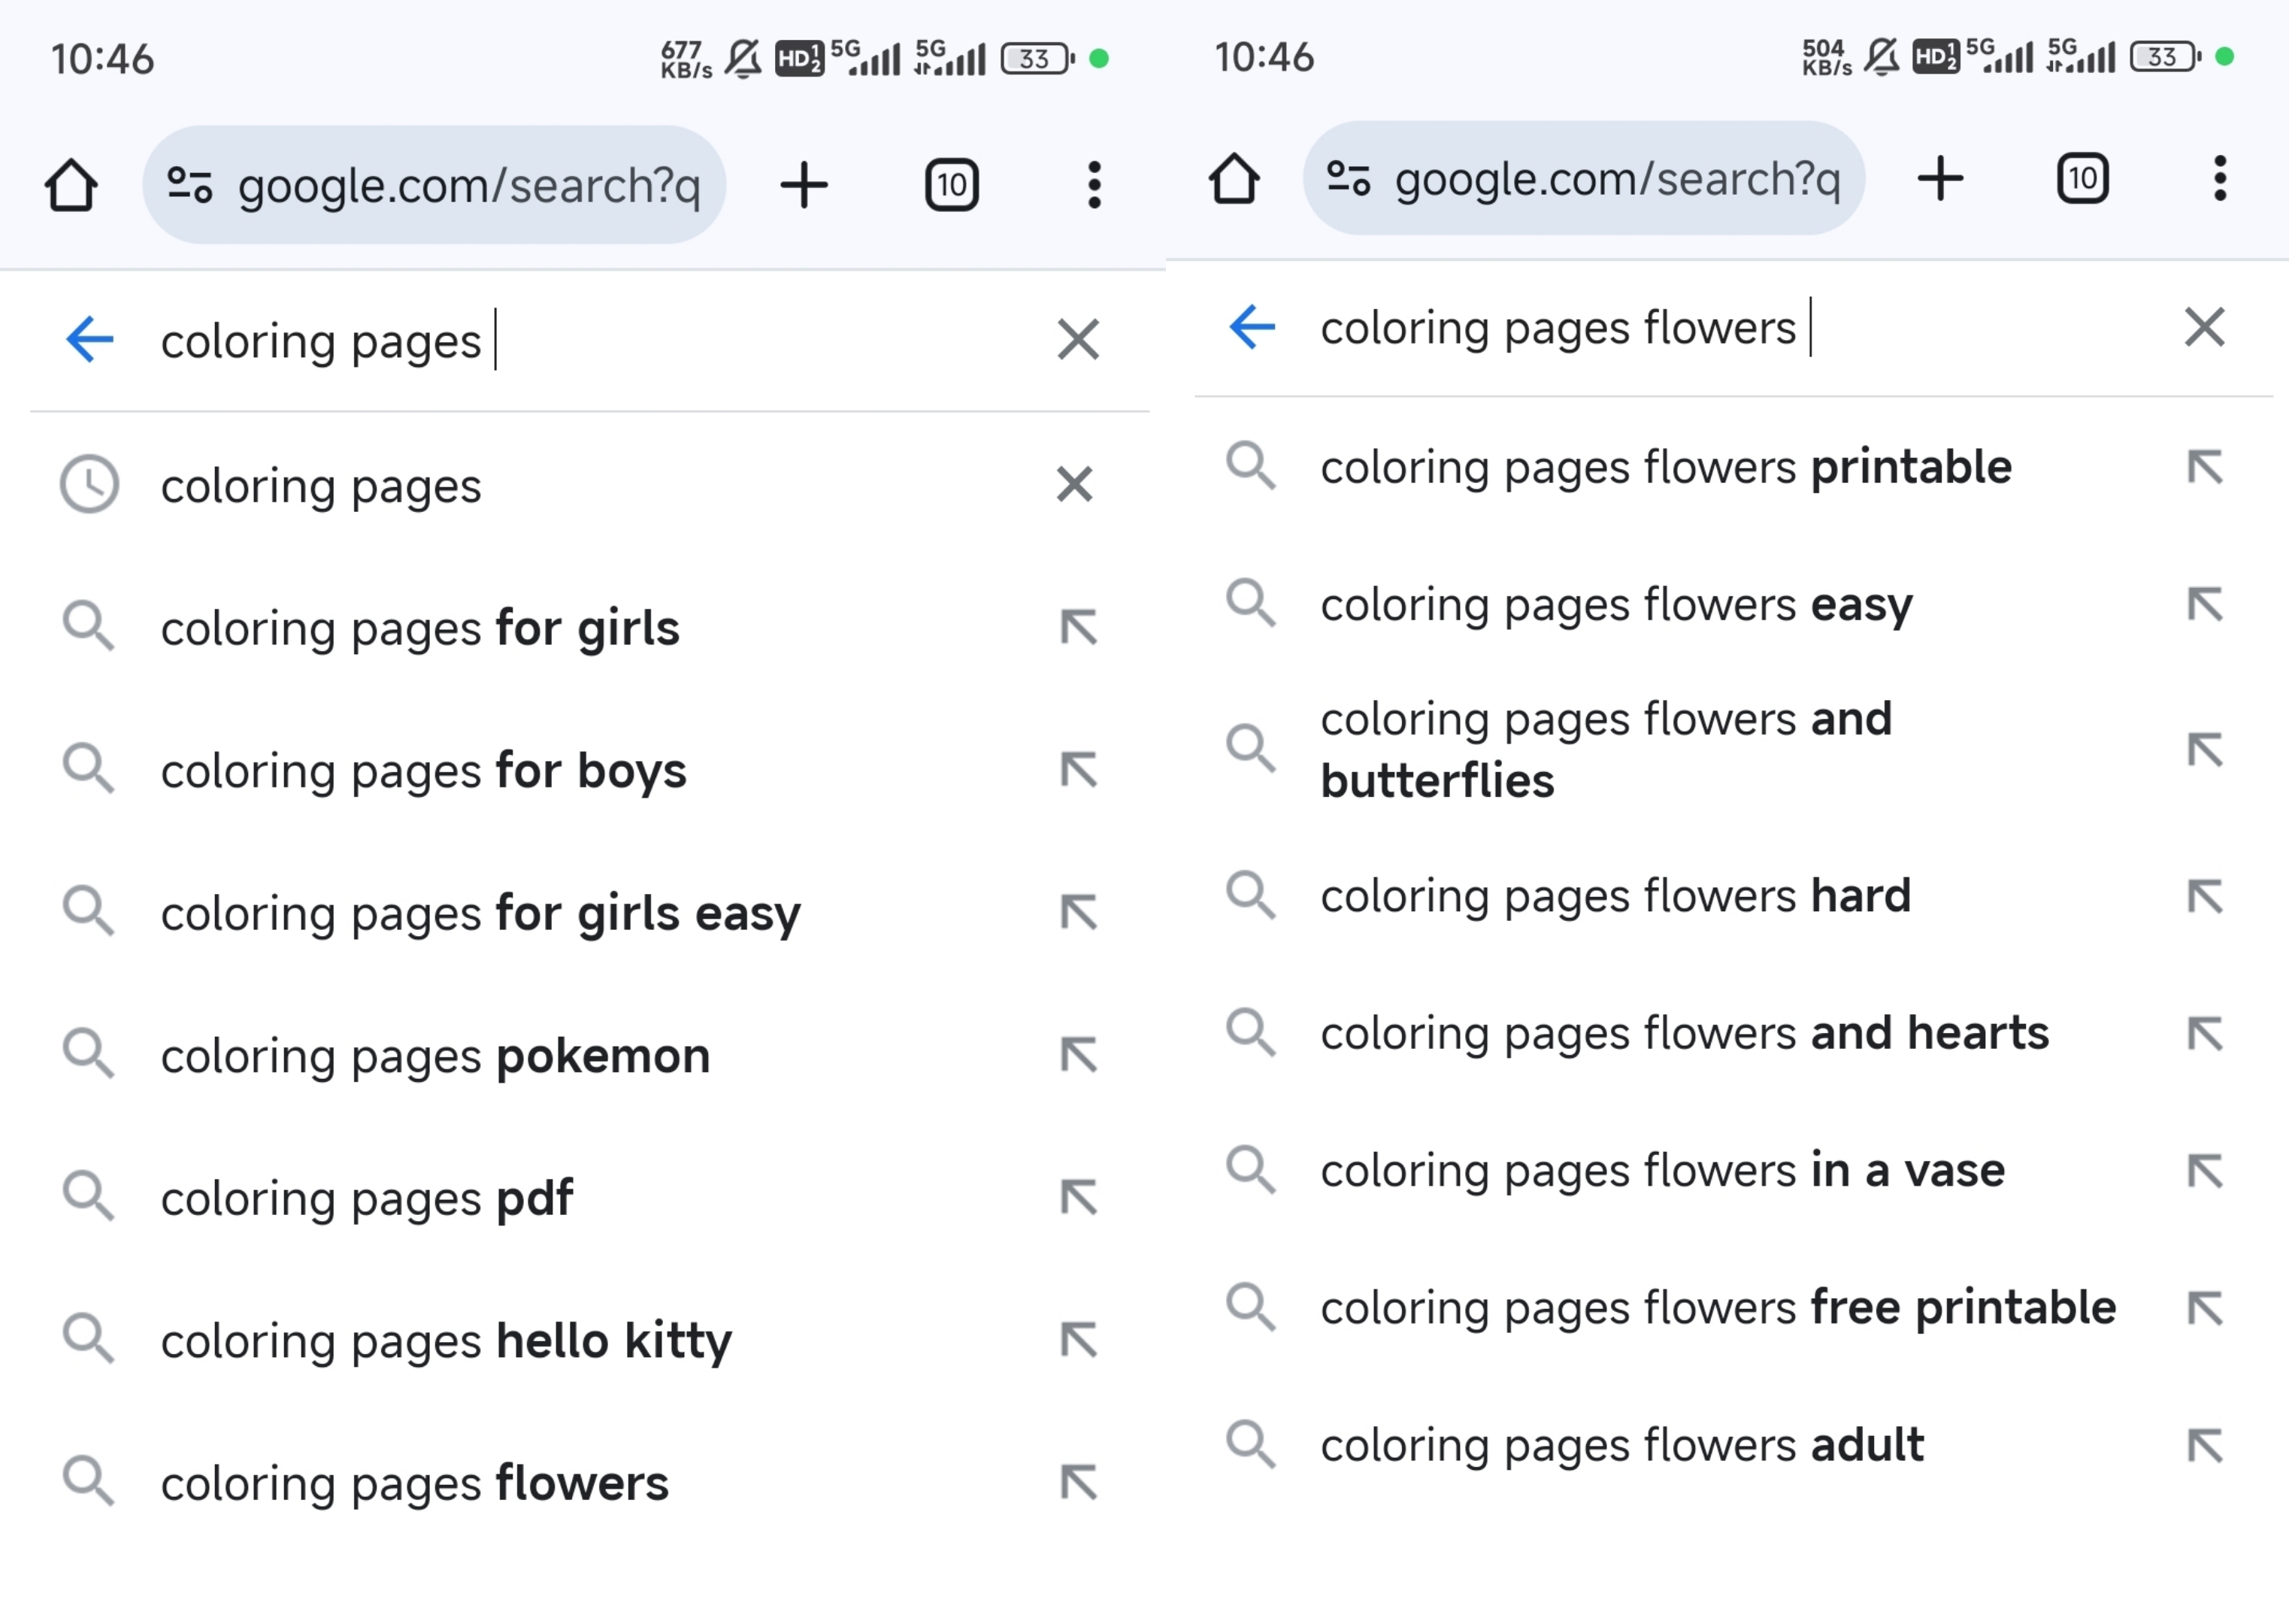Screen dimensions: 2289x1624
Task: Clear the 'coloring pages flowers' search text
Action: point(2204,327)
